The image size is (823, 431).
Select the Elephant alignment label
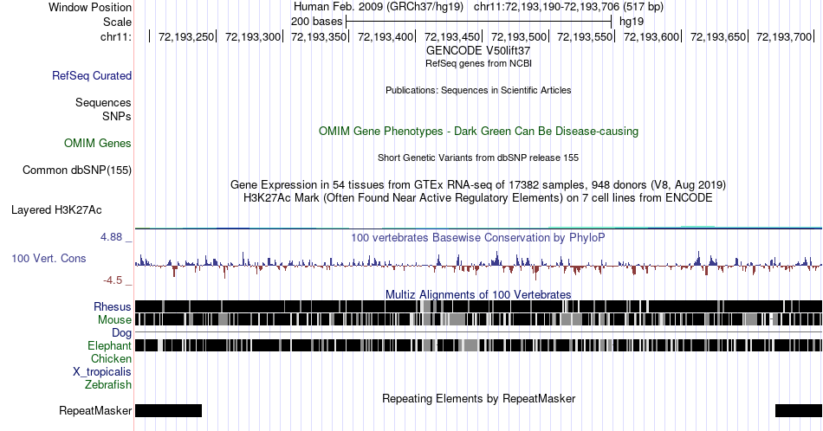109,345
